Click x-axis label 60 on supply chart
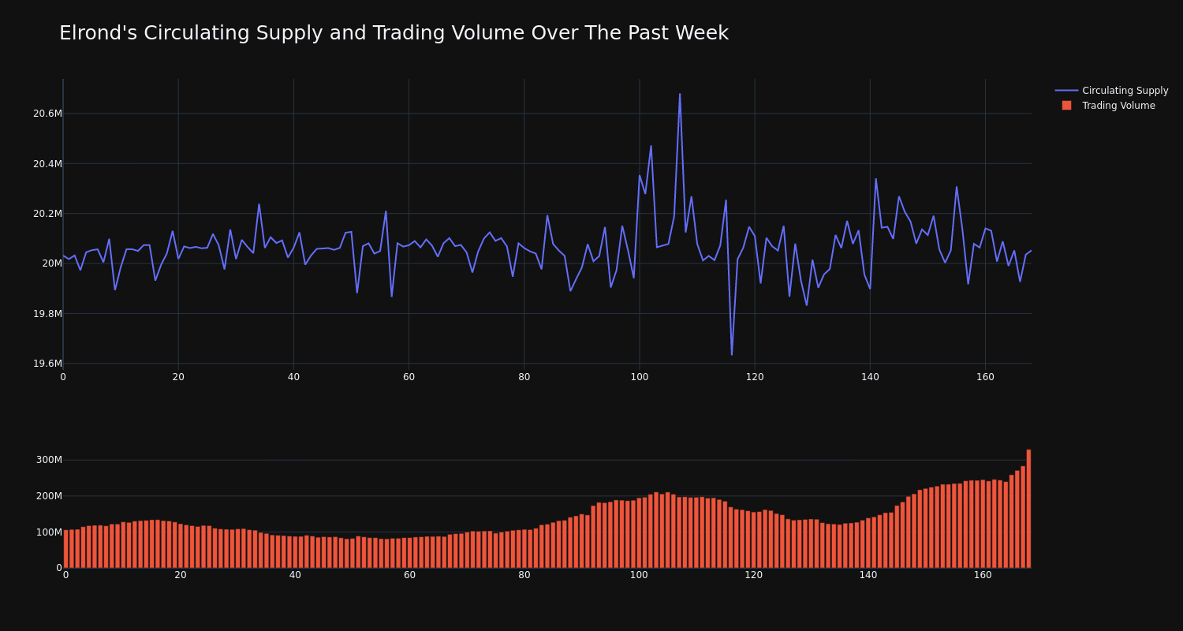The height and width of the screenshot is (631, 1183). [409, 377]
